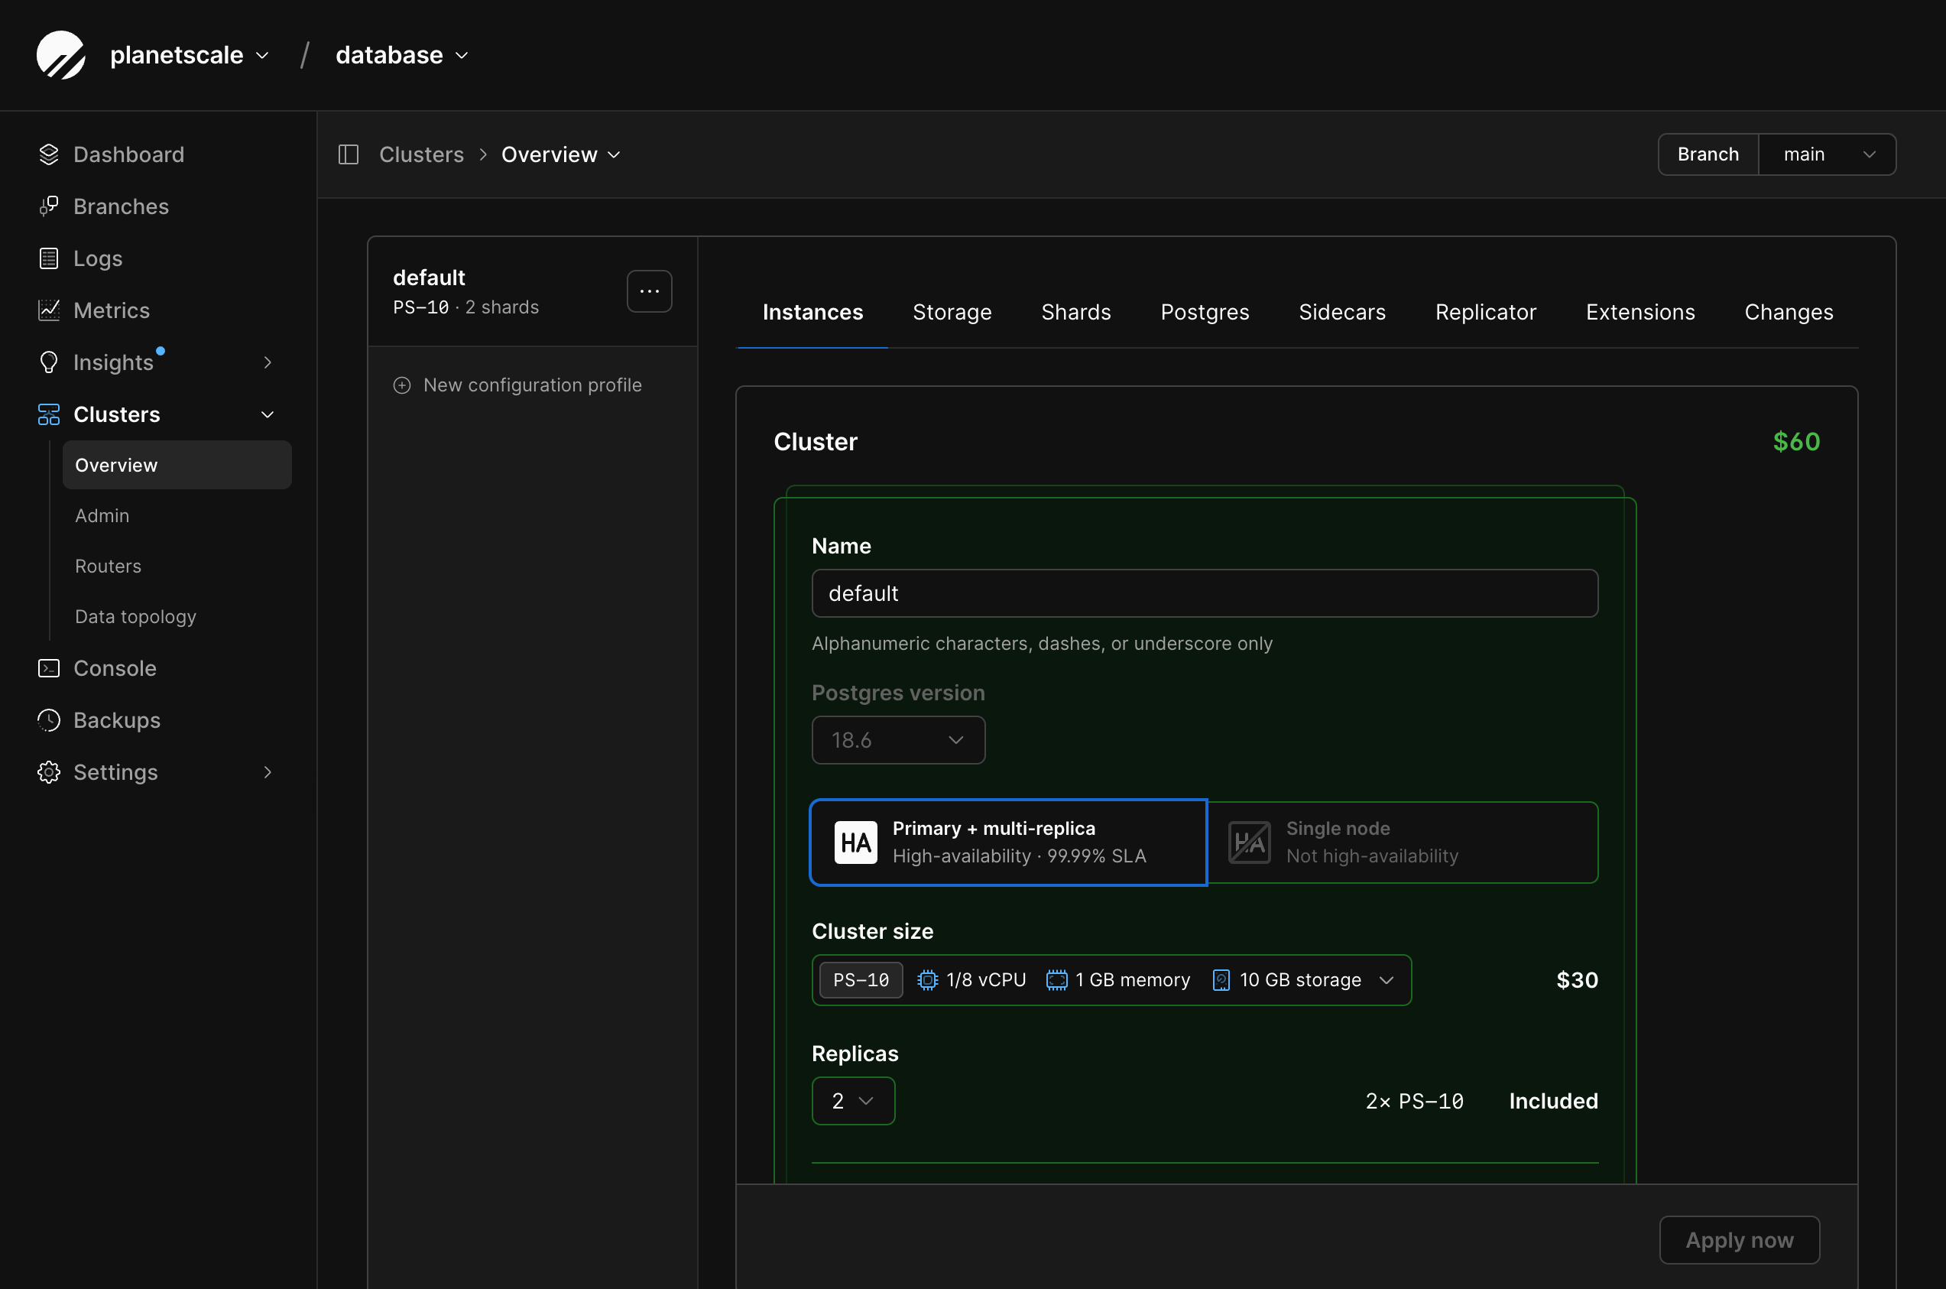Expand the Settings submenu chevron
The image size is (1946, 1289).
coord(267,772)
